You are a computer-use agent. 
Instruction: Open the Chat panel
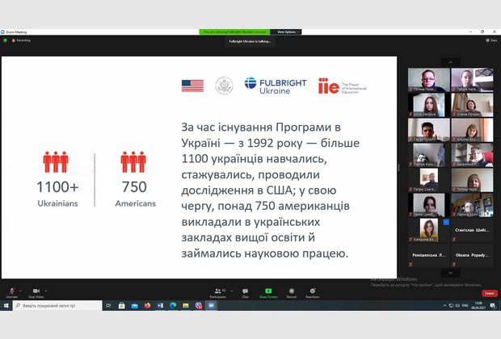coord(245,292)
